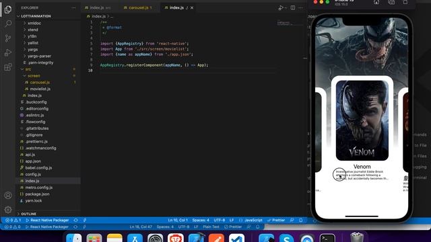The width and height of the screenshot is (431, 242).
Task: Open metro.config.js in the Explorer
Action: [39, 188]
